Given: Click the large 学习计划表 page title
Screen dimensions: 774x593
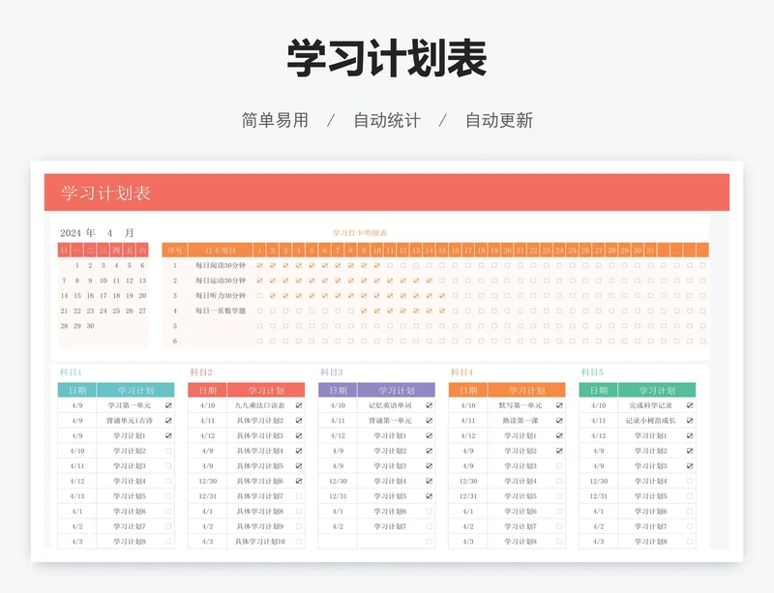Looking at the screenshot, I should tap(387, 59).
